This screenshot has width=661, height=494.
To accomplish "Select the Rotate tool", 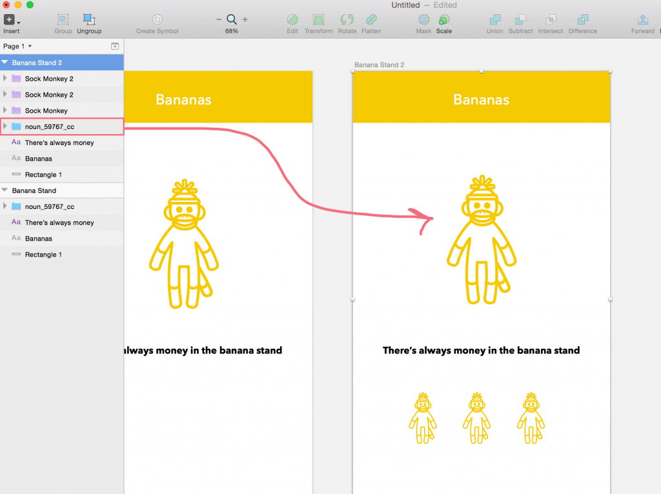I will pos(347,20).
